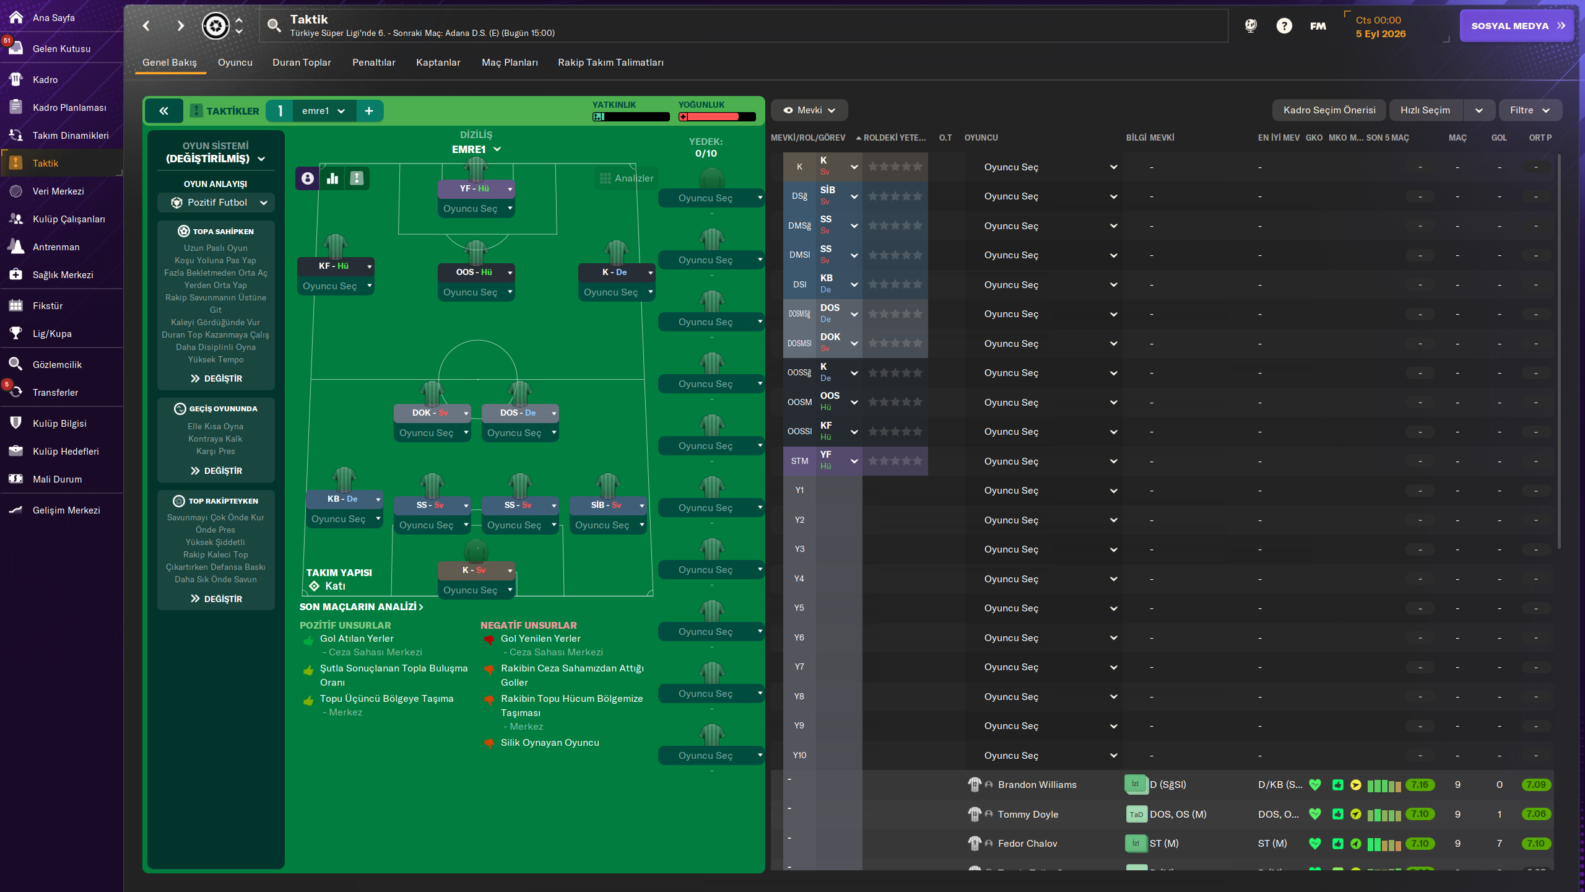Viewport: 1585px width, 892px height.
Task: Click DEĞİŞTİR under Topa Sahipken
Action: click(216, 378)
